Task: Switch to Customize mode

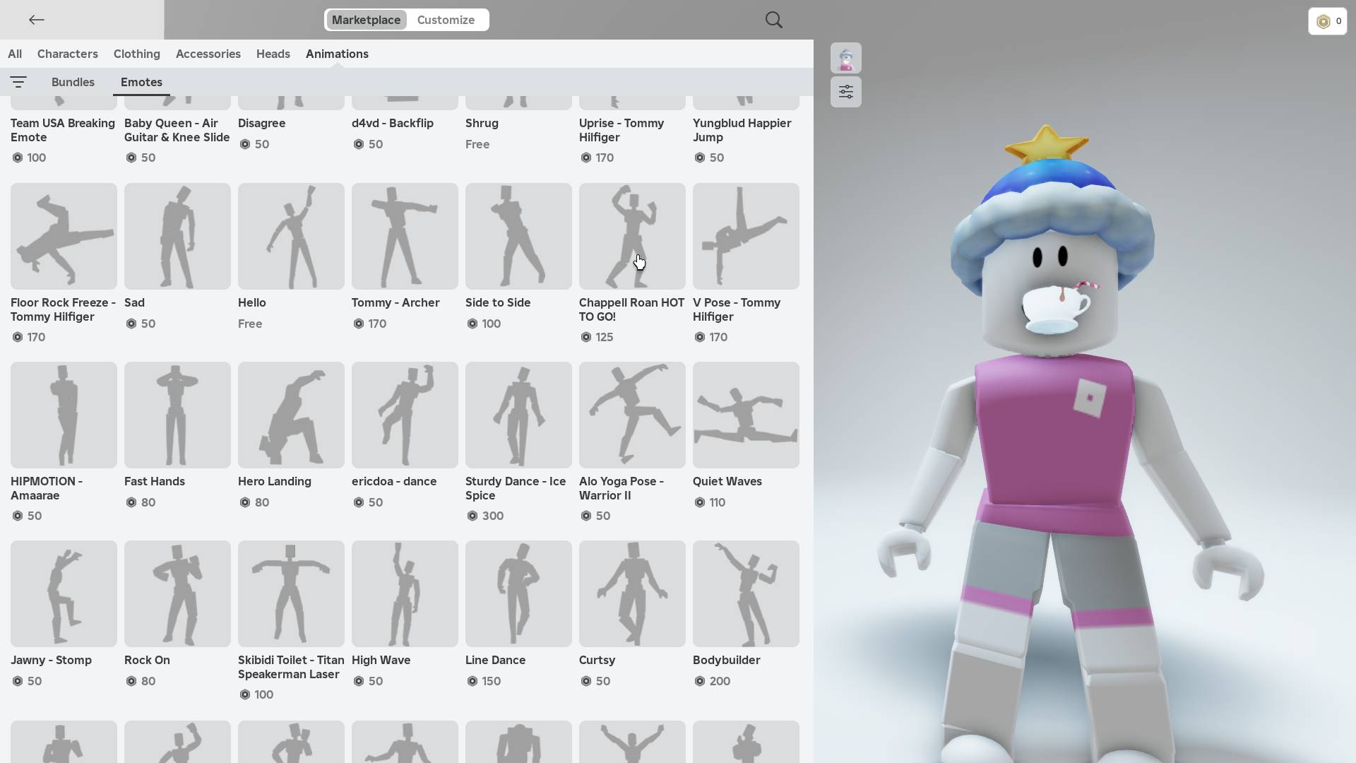Action: point(446,20)
